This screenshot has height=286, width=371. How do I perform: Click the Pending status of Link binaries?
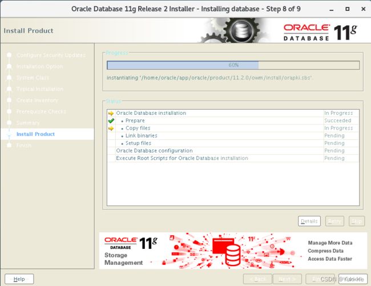click(334, 136)
